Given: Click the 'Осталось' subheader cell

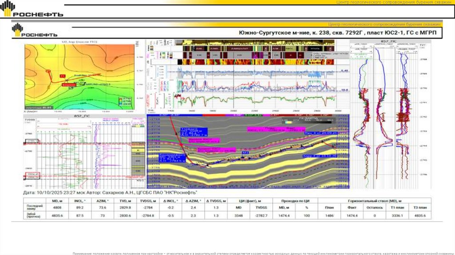Looking at the screenshot, I should (375, 208).
